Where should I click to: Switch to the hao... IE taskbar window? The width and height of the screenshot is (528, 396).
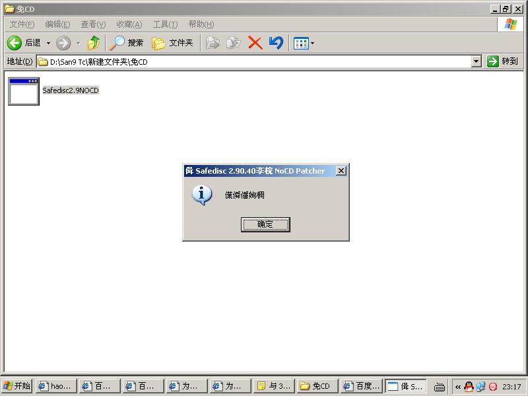[56, 386]
